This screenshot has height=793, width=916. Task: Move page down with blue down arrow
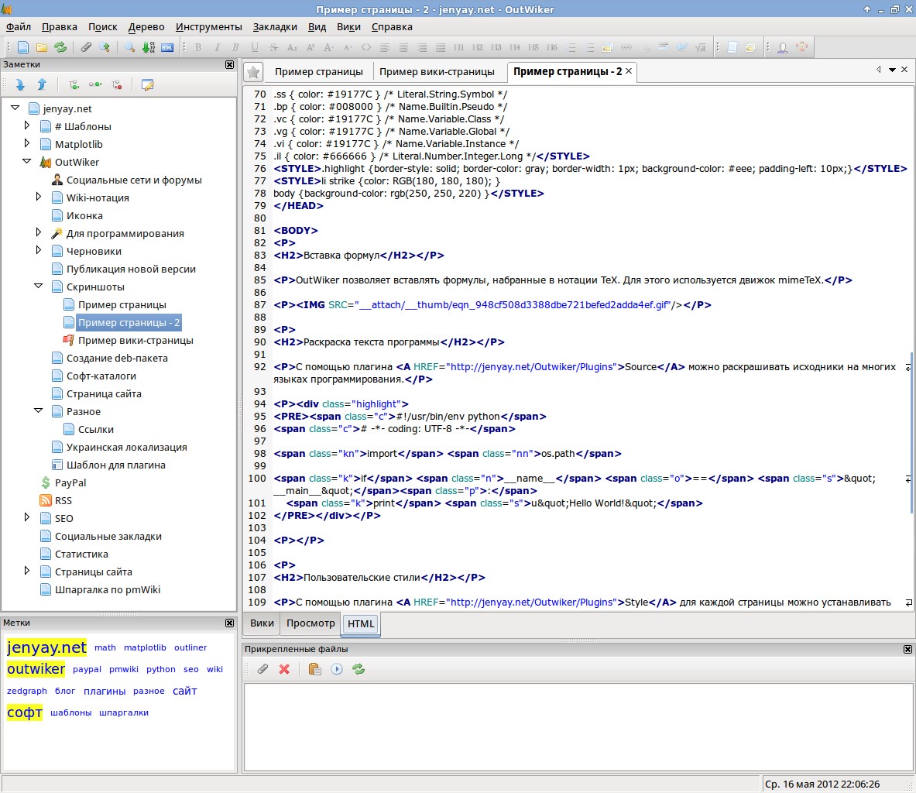click(x=20, y=84)
